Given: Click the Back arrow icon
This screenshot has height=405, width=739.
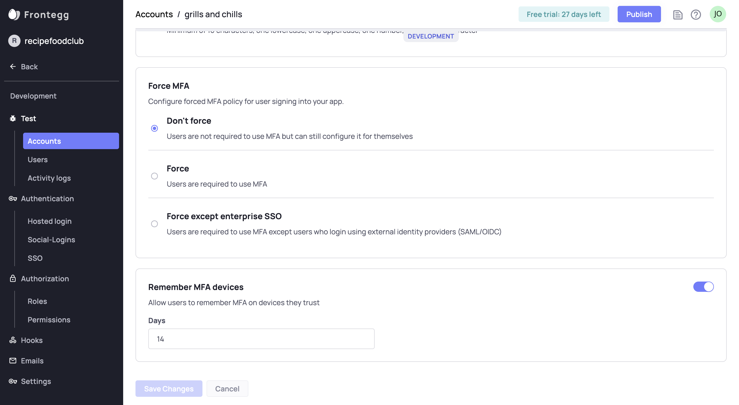Looking at the screenshot, I should coord(13,66).
